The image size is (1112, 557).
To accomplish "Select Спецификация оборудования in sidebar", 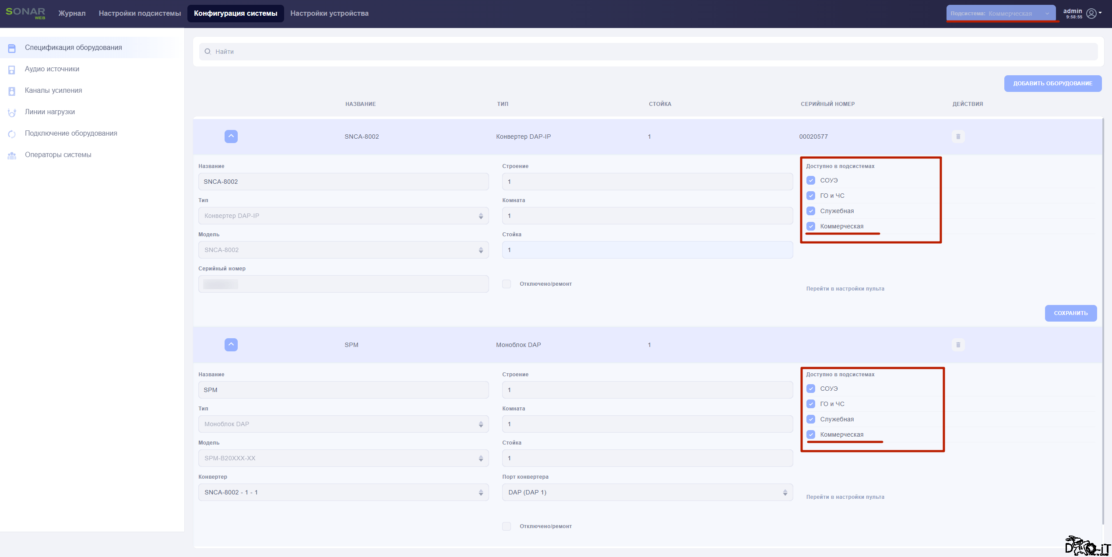I will tap(92, 48).
